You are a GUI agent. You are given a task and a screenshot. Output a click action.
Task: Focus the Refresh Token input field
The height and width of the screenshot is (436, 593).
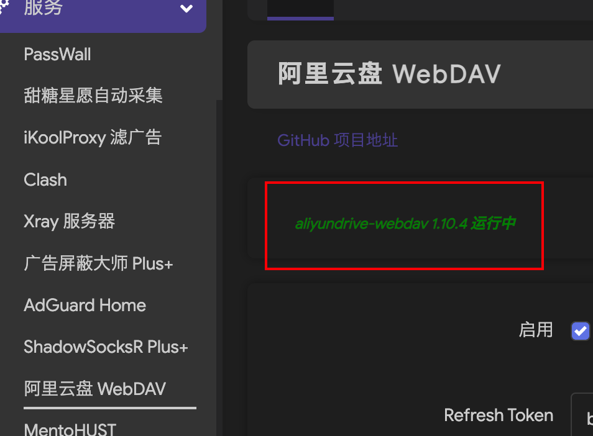click(582, 415)
